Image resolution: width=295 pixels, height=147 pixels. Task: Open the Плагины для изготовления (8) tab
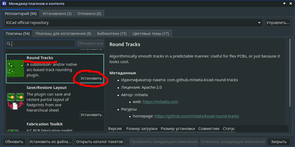point(63,34)
